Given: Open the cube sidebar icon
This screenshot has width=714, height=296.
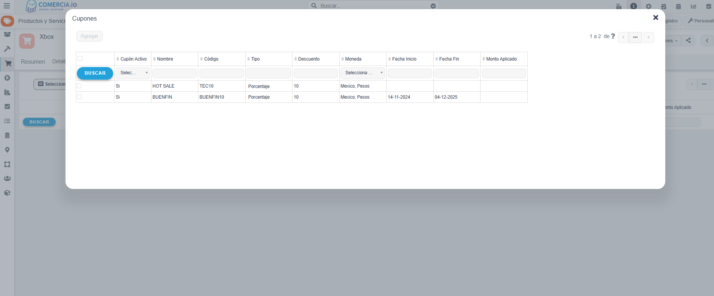Looking at the screenshot, I should 7,193.
